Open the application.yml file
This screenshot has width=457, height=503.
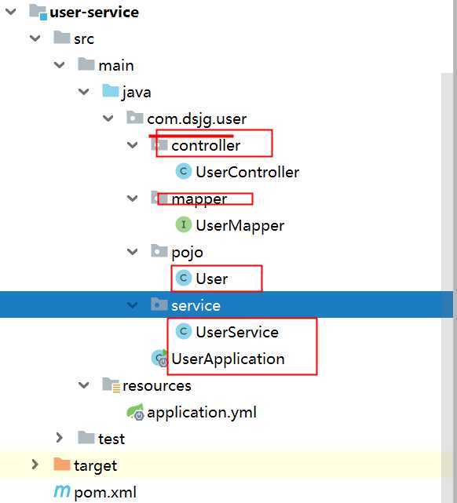(x=202, y=413)
